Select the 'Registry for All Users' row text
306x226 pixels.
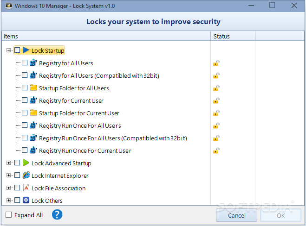click(66, 63)
